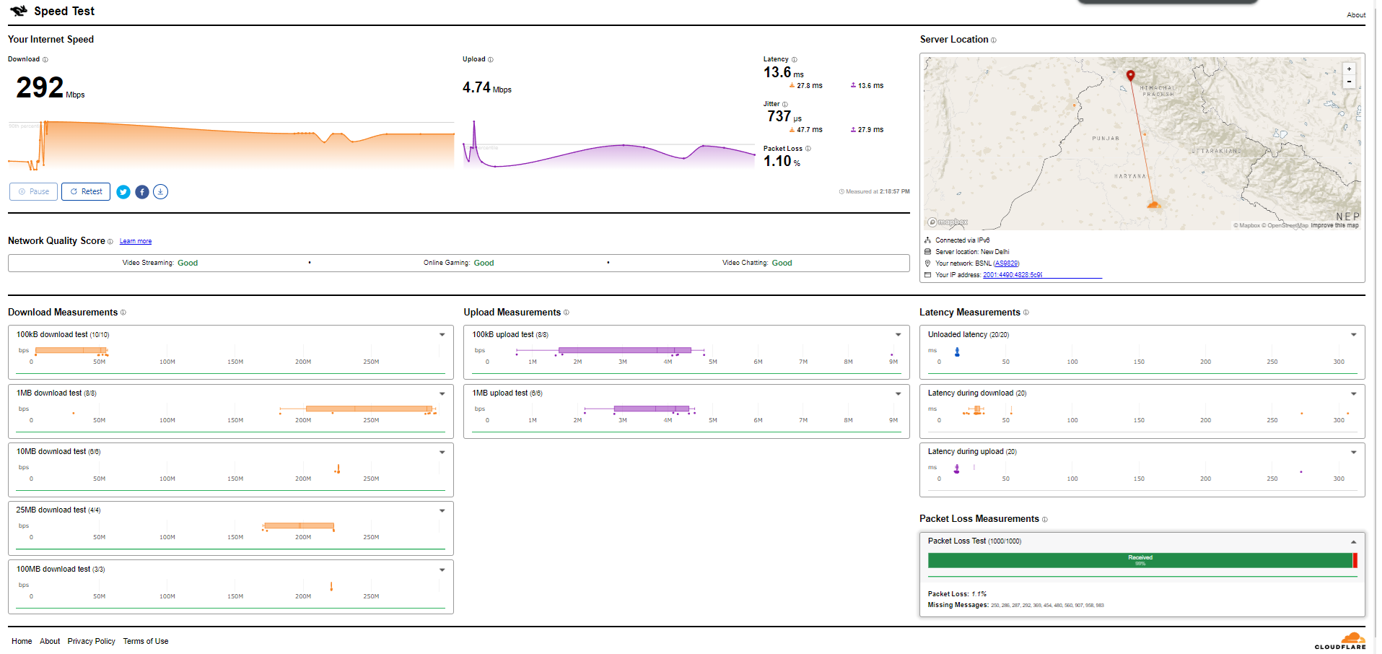Expand the Unloaded latency row
This screenshot has height=654, width=1382.
click(1353, 335)
